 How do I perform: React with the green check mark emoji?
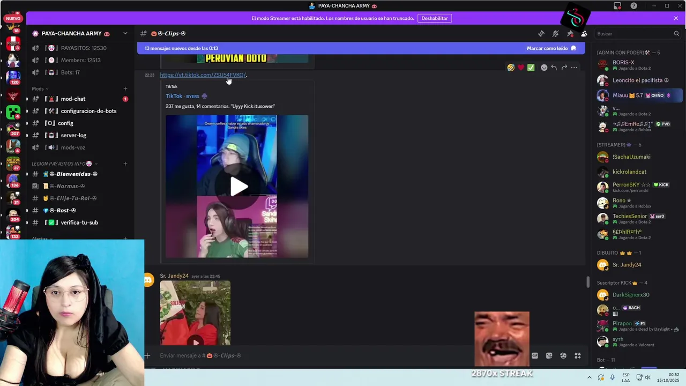(531, 68)
